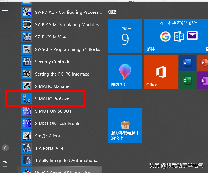
Task: Launch Sm@rtClient app
Action: [48, 136]
